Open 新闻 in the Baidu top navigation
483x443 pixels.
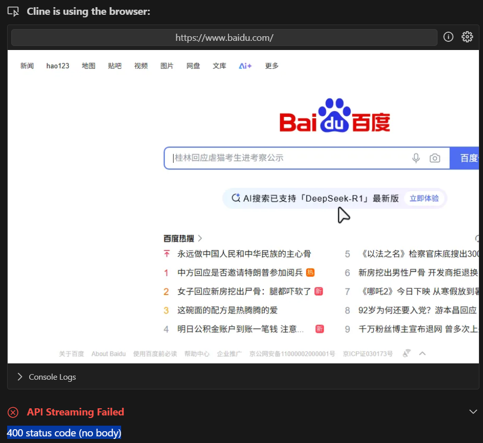pos(27,66)
